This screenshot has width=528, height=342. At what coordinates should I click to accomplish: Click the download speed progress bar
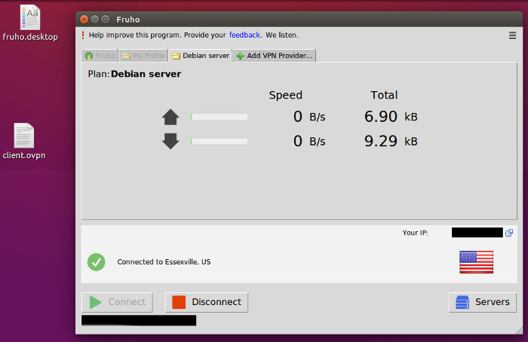[x=219, y=141]
